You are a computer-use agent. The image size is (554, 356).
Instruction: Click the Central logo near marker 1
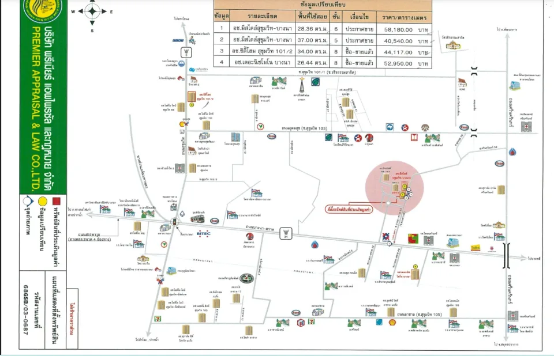385,237
